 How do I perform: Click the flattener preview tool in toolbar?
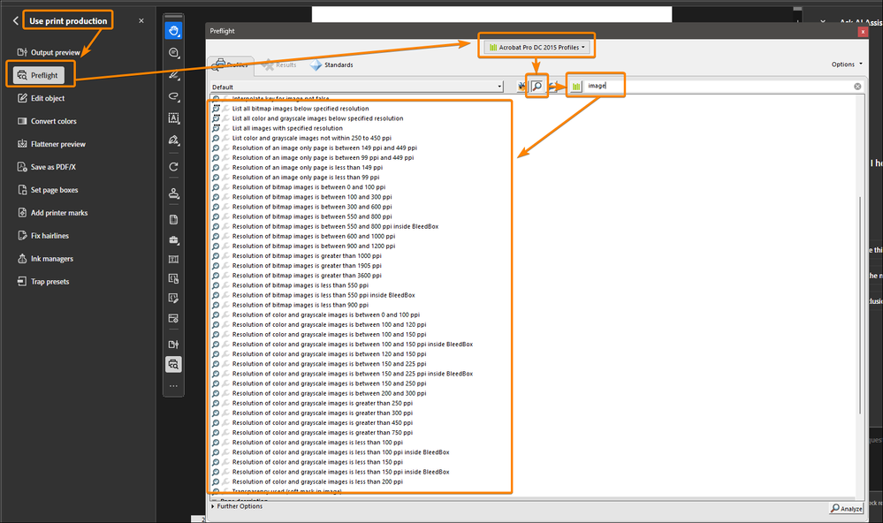click(173, 278)
